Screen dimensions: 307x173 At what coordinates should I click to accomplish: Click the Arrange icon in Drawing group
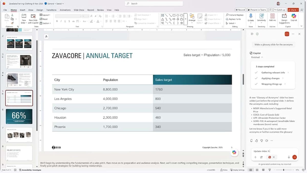tap(192, 16)
